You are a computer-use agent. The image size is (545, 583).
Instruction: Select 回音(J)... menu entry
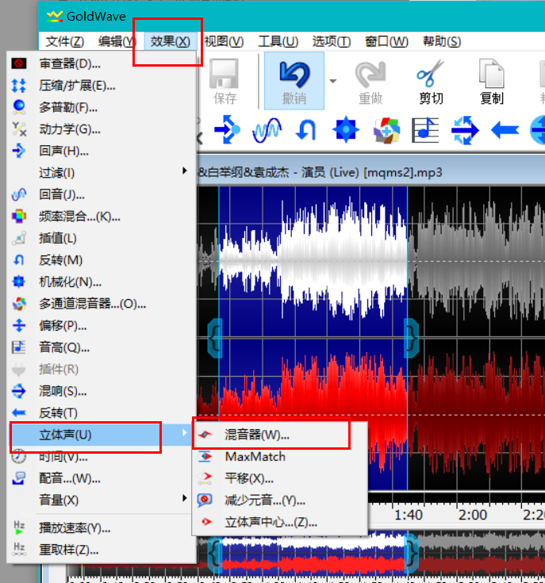coord(101,194)
